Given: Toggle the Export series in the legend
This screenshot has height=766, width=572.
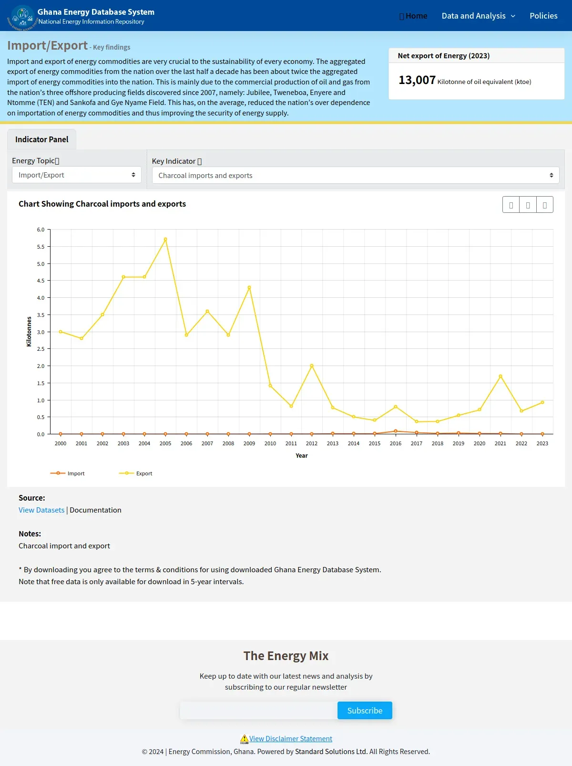Looking at the screenshot, I should [136, 473].
